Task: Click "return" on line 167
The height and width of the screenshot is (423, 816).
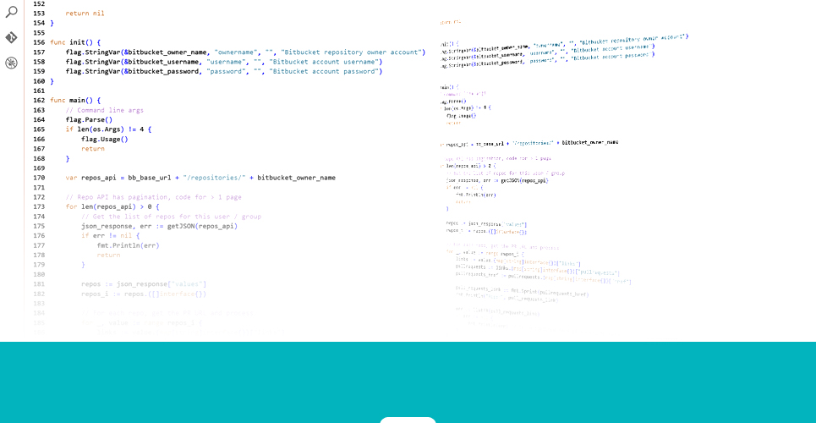Action: [93, 148]
